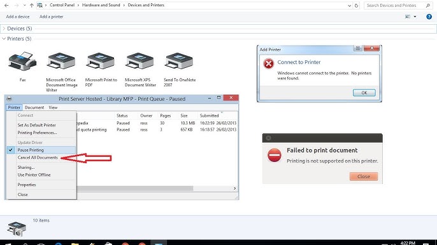Screen dimensions: 437x245
Task: Uncheck Pause Printing in Printer menu
Action: (41, 150)
